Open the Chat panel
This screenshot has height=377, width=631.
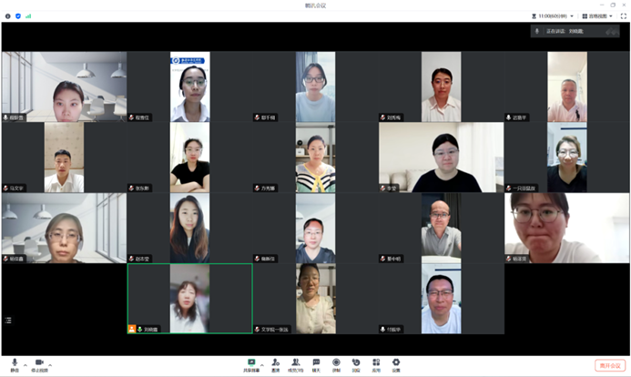click(316, 362)
